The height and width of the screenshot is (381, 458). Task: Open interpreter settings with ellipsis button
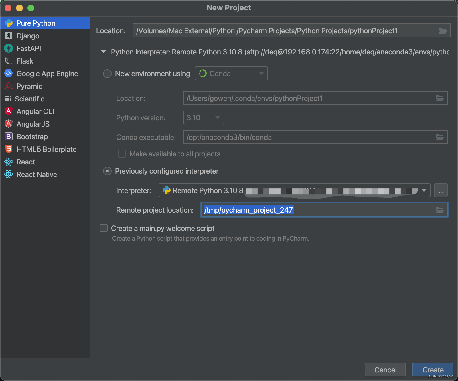tap(441, 190)
